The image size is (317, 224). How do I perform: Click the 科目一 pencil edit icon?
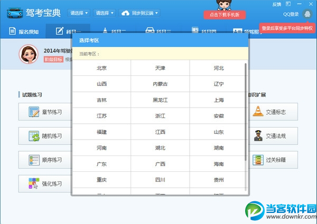tap(60, 31)
